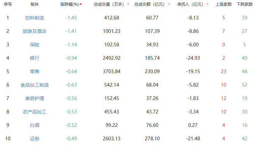This screenshot has width=257, height=145.
Task: Click the 下跌家数 column header
Action: pyautogui.click(x=245, y=4)
